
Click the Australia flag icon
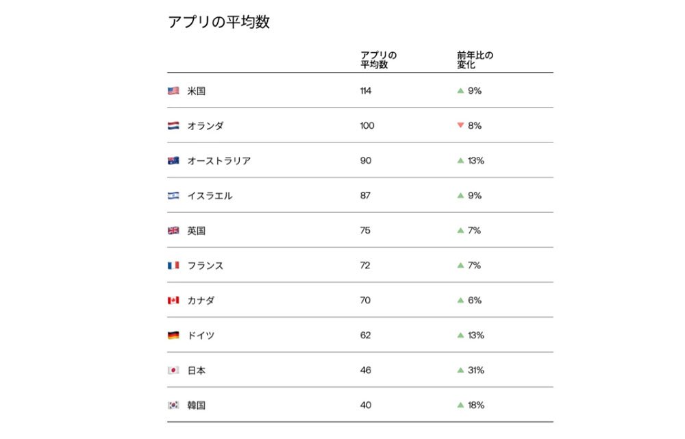[173, 161]
